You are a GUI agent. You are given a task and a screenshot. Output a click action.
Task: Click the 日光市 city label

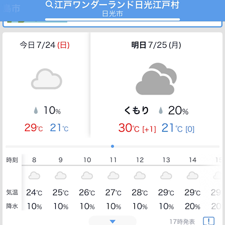click(112, 13)
